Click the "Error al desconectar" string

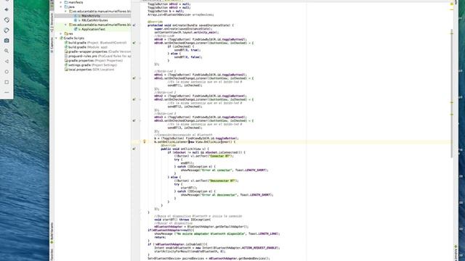coord(219,195)
